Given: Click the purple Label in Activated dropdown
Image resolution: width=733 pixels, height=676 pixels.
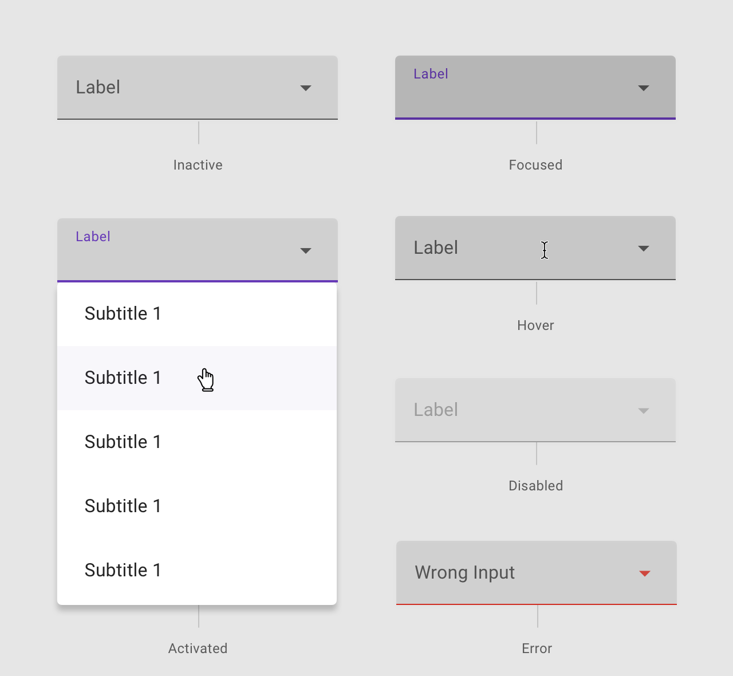Looking at the screenshot, I should tap(93, 237).
